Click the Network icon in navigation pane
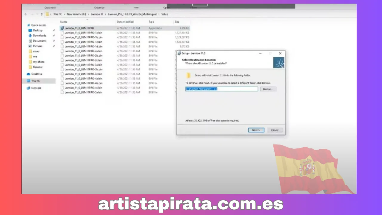The height and width of the screenshot is (215, 382). pos(29,88)
